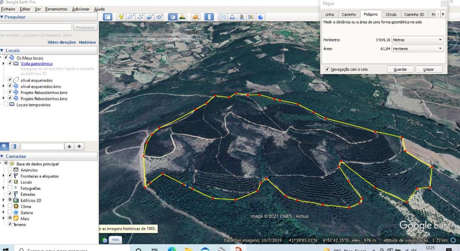Click the ruler tool icon
Viewport: 460px width, 251px height.
pos(209,17)
